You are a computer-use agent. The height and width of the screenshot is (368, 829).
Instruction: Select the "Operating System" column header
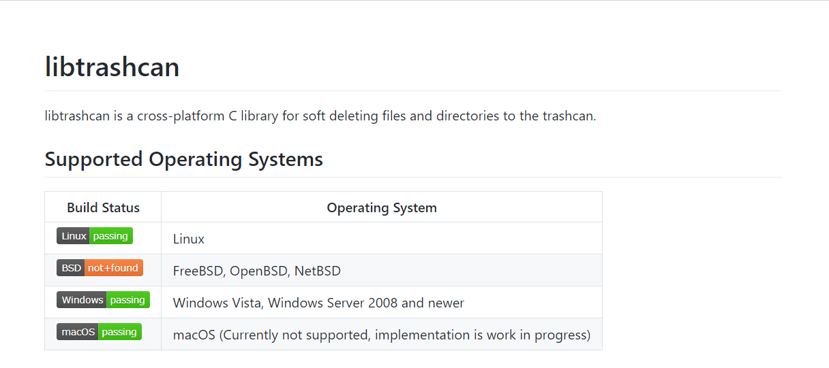[382, 207]
